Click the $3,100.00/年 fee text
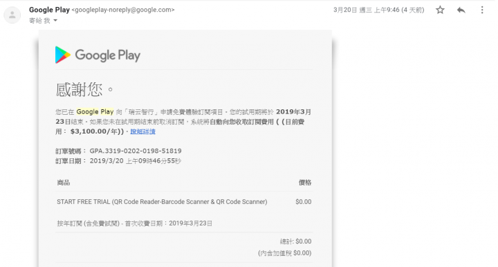This screenshot has width=498, height=267. pyautogui.click(x=94, y=131)
